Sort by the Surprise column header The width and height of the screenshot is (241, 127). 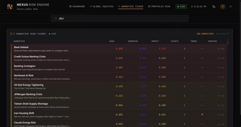133,41
